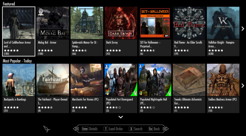Open Red Flame Elder Scrolls mod
The image size is (246, 136).
pyautogui.click(x=189, y=31)
